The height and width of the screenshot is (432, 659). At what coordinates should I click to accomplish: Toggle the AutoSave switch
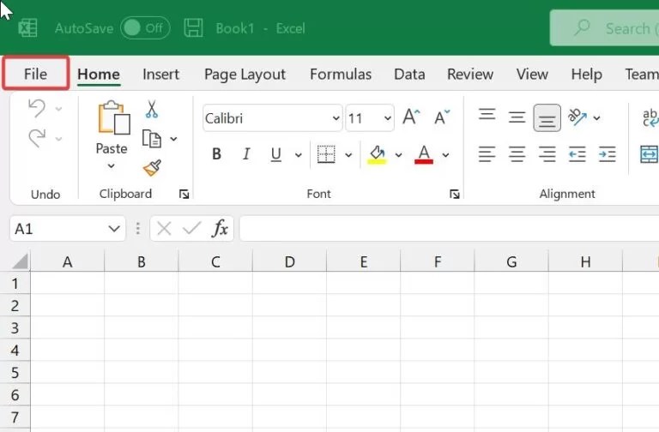[145, 28]
